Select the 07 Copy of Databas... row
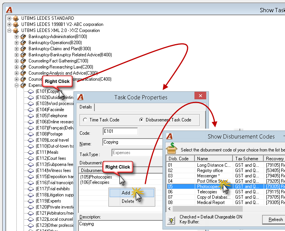Viewport: 285px width, 231px height. (x=226, y=197)
